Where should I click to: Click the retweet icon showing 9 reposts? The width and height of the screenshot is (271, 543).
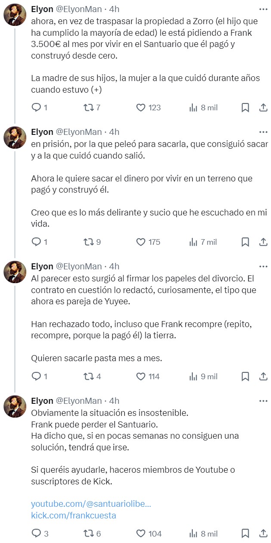click(89, 243)
